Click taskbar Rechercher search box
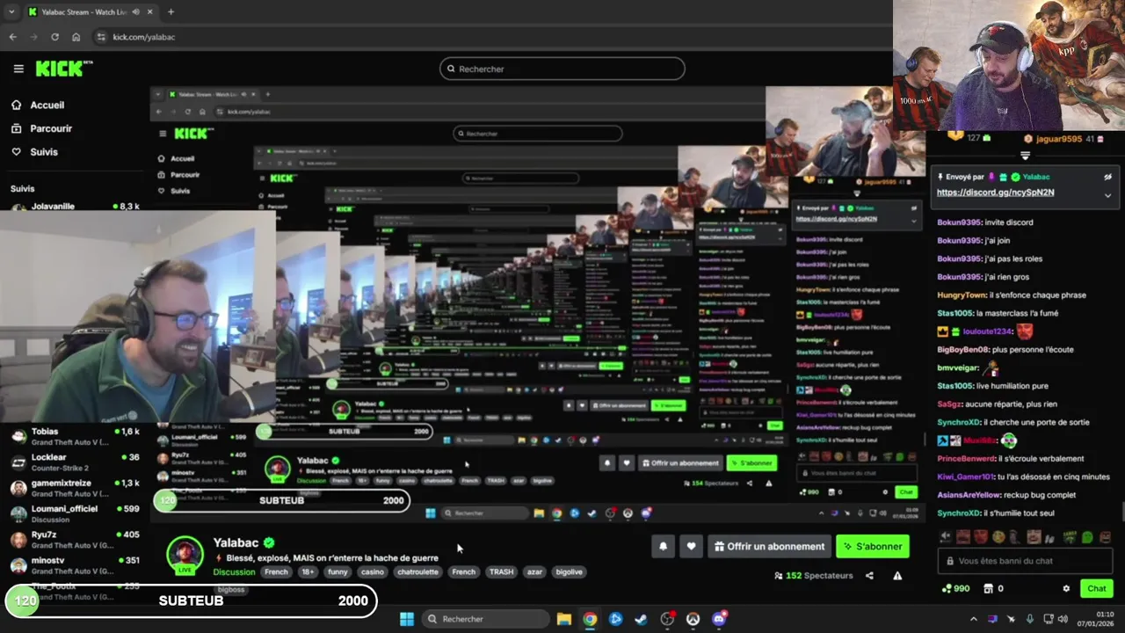 tap(483, 619)
